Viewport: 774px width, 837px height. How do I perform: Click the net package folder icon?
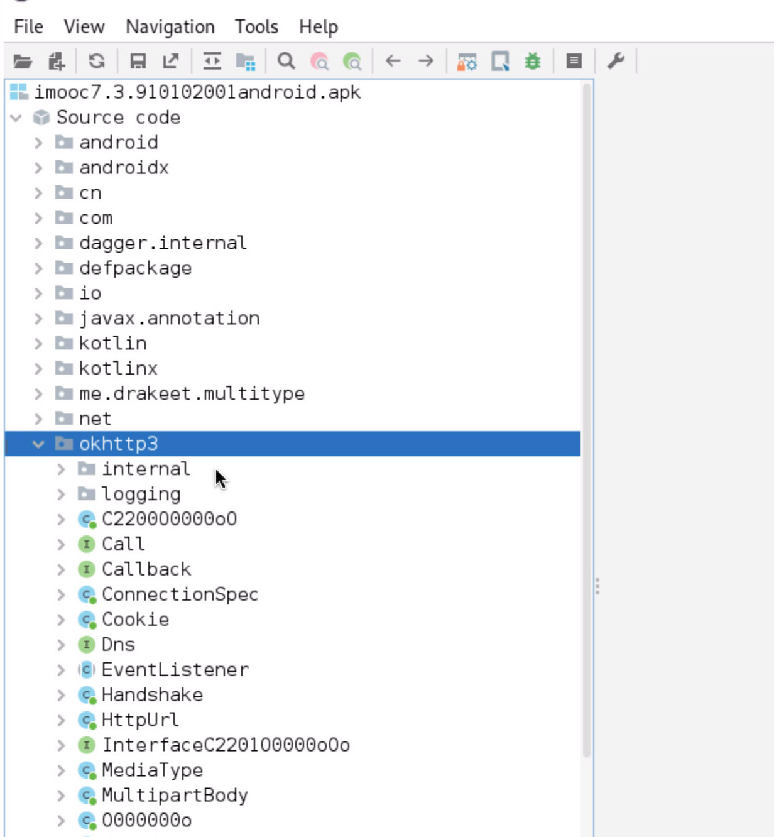click(64, 418)
